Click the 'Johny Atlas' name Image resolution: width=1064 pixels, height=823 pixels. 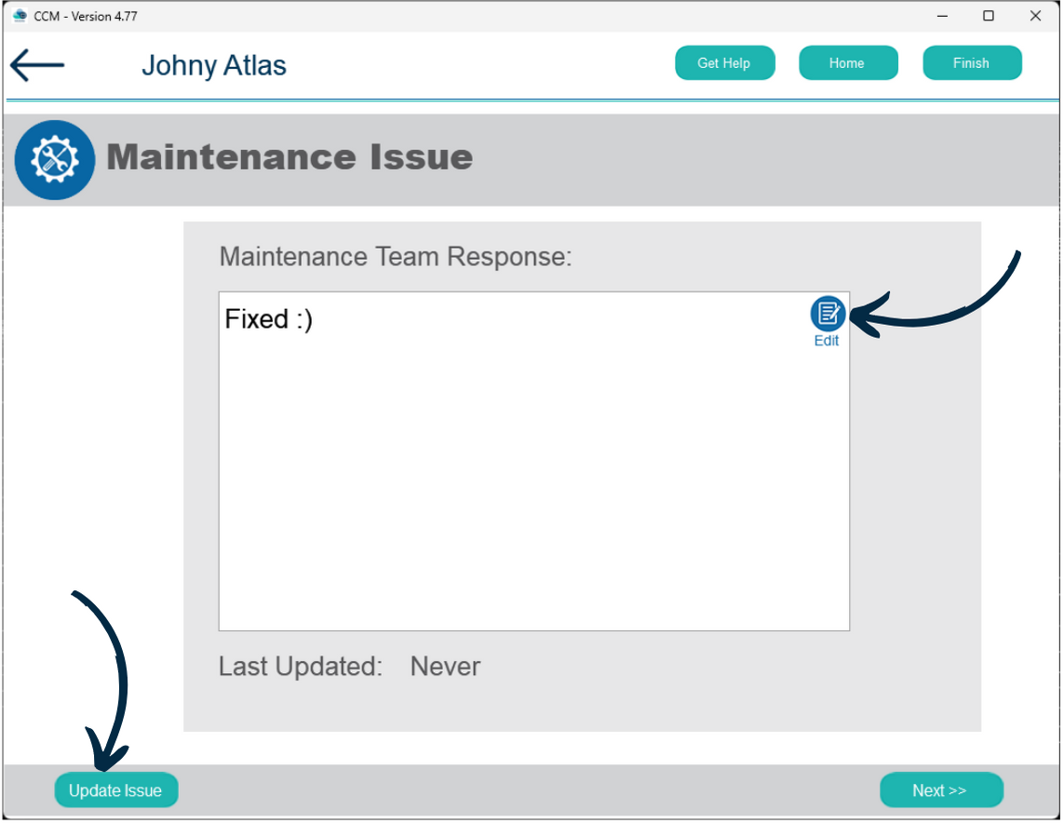click(214, 66)
